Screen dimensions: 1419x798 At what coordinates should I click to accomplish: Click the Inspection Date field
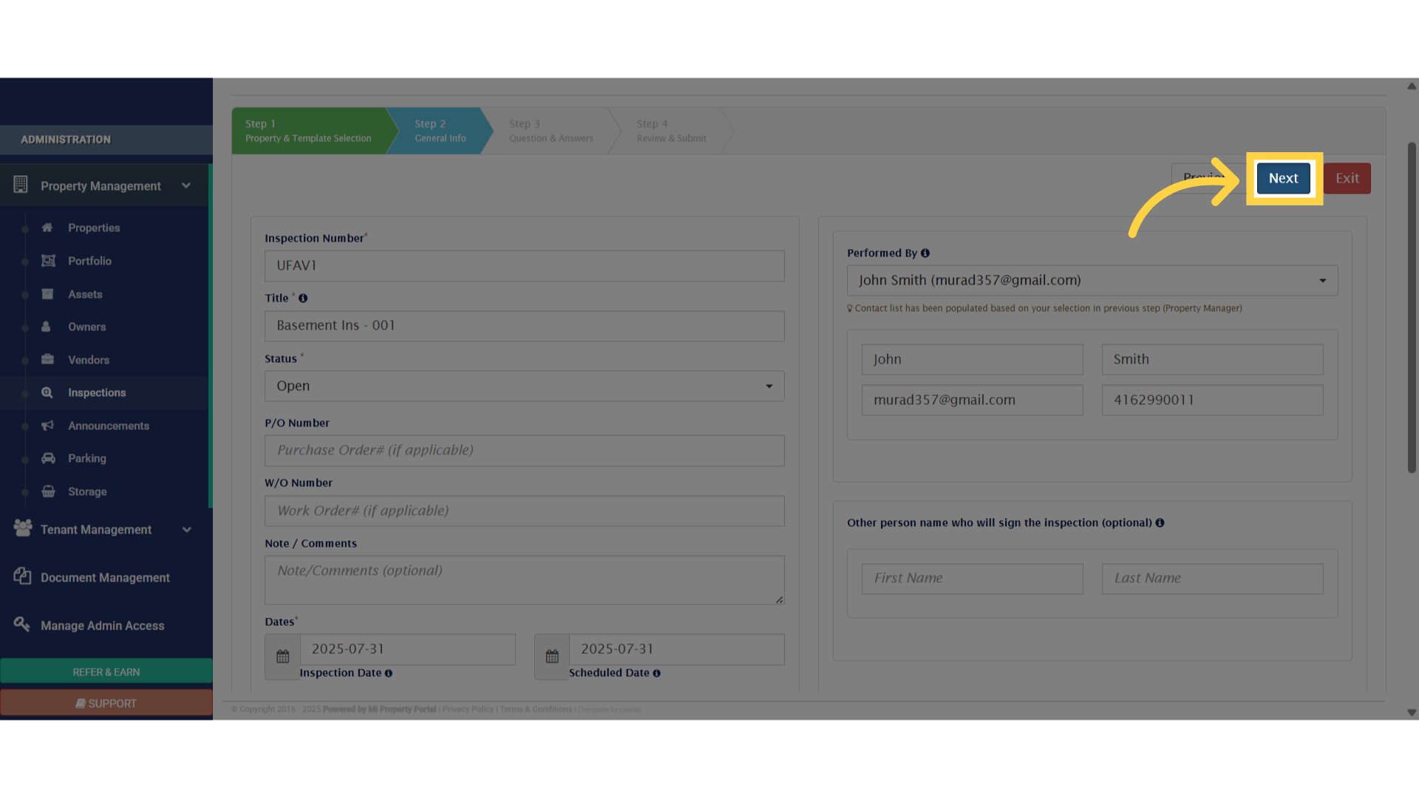[408, 649]
